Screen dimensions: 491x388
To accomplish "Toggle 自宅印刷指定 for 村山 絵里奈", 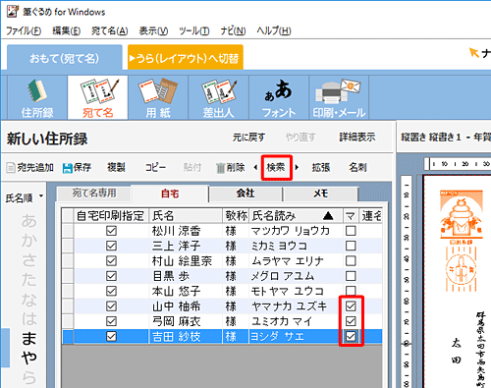I will pyautogui.click(x=111, y=261).
